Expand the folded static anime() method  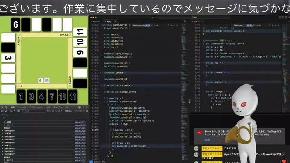point(202,82)
